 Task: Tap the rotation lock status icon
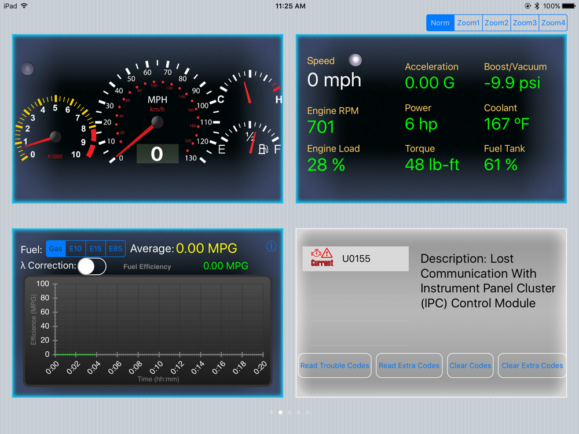[527, 6]
